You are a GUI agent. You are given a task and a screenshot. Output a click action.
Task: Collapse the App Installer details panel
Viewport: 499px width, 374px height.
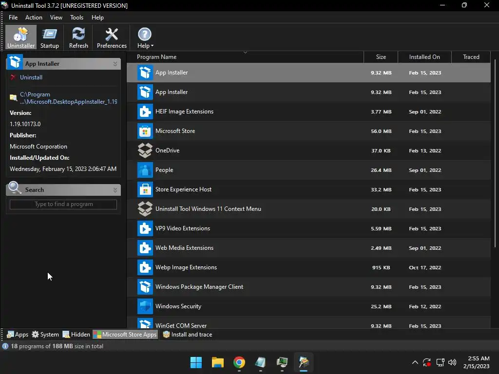[x=115, y=64]
